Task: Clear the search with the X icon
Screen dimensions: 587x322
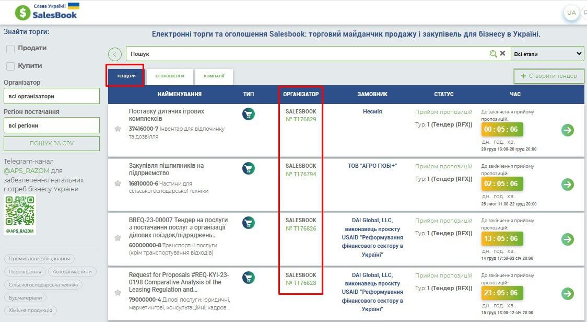Action: pos(503,53)
